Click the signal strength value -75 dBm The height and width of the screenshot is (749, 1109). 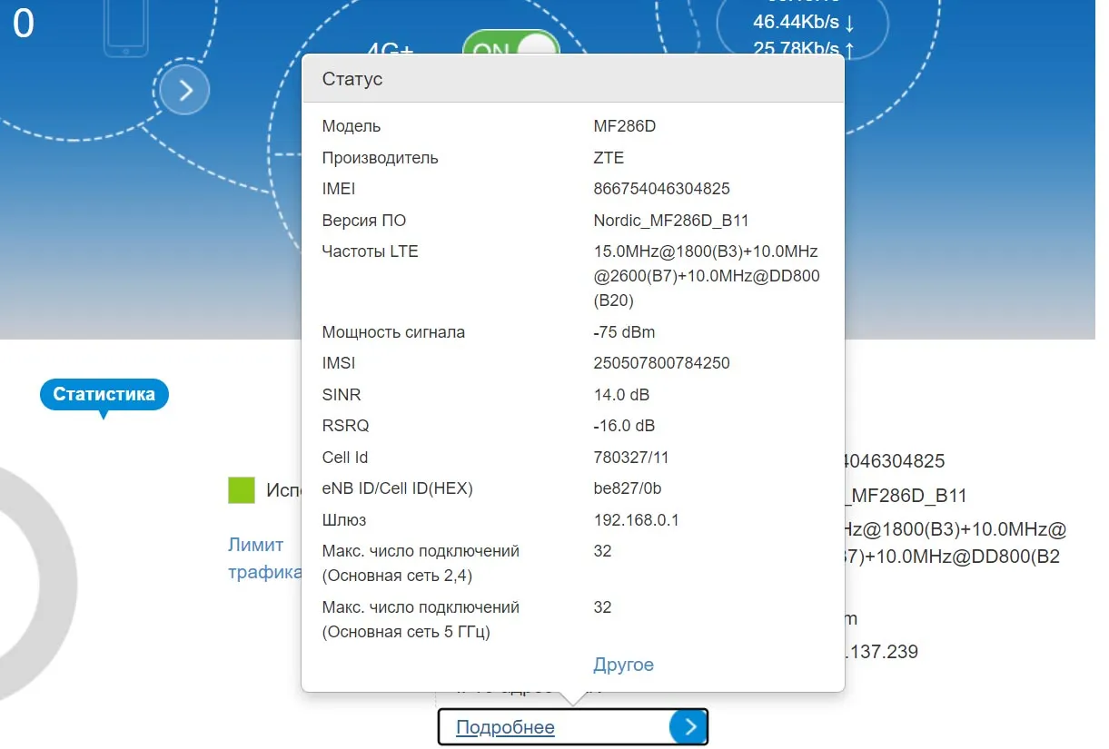point(624,332)
